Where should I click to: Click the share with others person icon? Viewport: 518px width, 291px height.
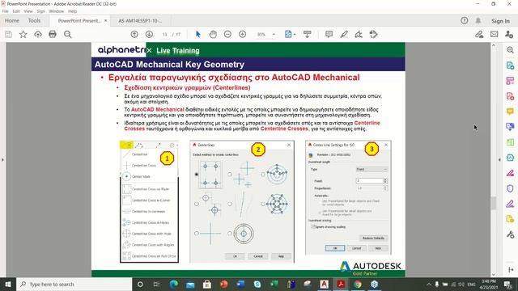click(x=509, y=34)
